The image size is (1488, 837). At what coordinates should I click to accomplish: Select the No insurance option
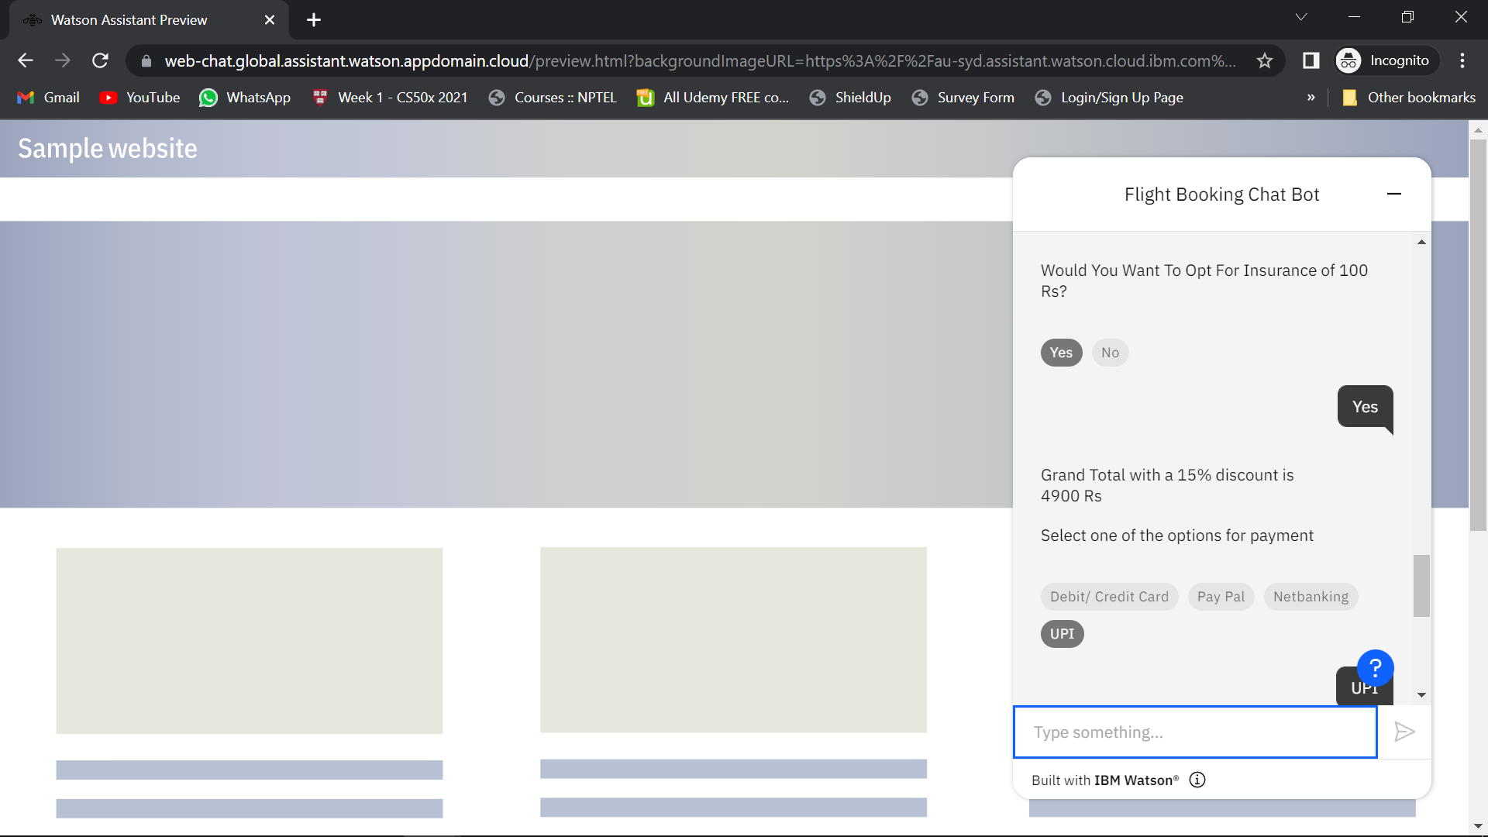pyautogui.click(x=1110, y=353)
